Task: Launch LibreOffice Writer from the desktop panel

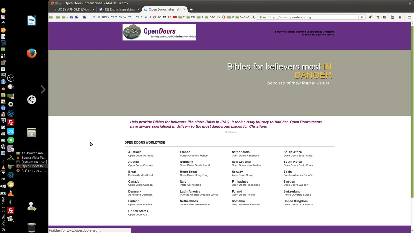Action: 32,21
